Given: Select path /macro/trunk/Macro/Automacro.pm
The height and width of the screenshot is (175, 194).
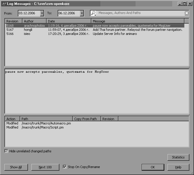Looking at the screenshot, I should coord(46,123).
